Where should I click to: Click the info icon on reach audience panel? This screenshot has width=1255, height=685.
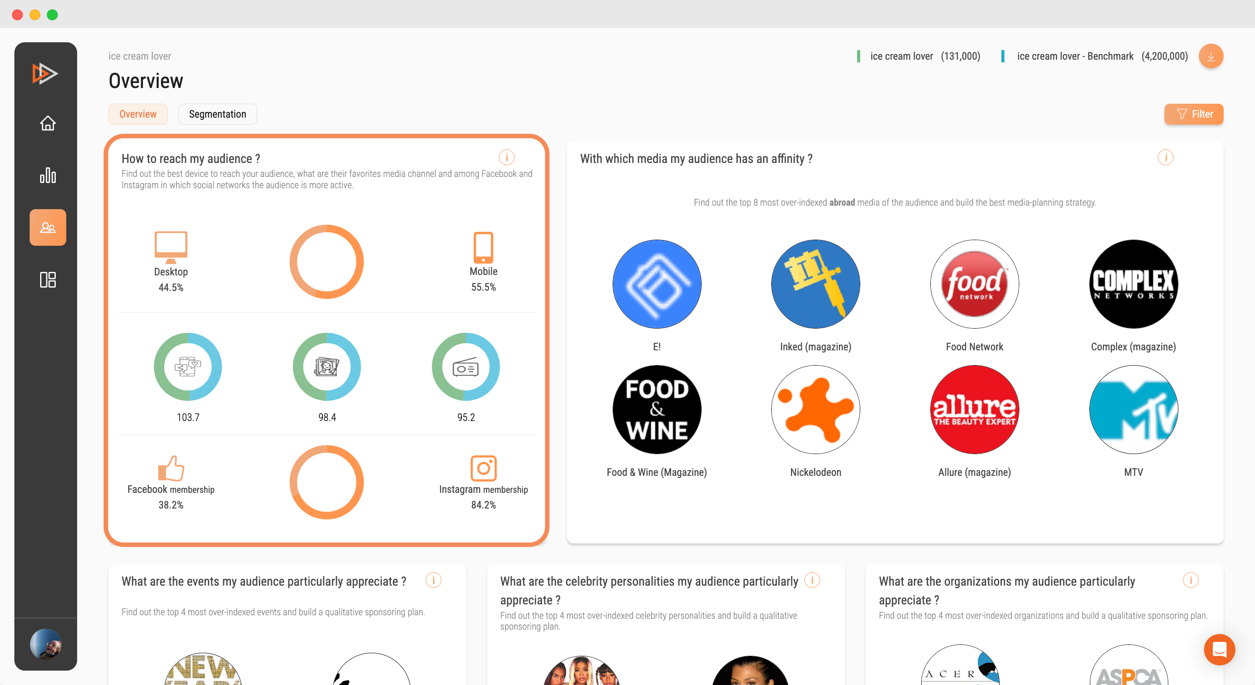click(x=506, y=158)
